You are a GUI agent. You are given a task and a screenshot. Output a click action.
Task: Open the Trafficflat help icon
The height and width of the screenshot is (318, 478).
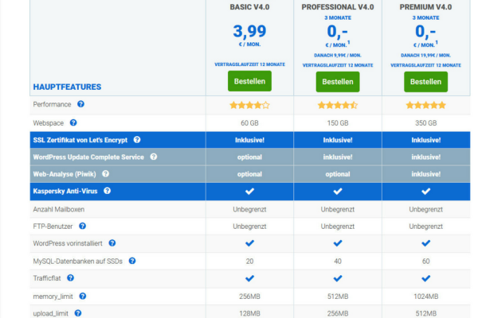click(x=70, y=277)
